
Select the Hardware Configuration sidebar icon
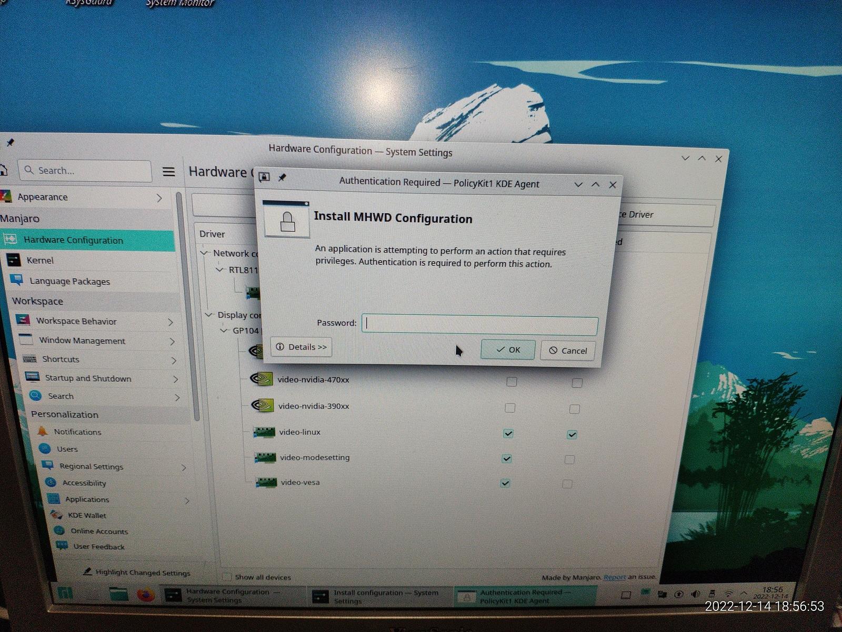[10, 239]
